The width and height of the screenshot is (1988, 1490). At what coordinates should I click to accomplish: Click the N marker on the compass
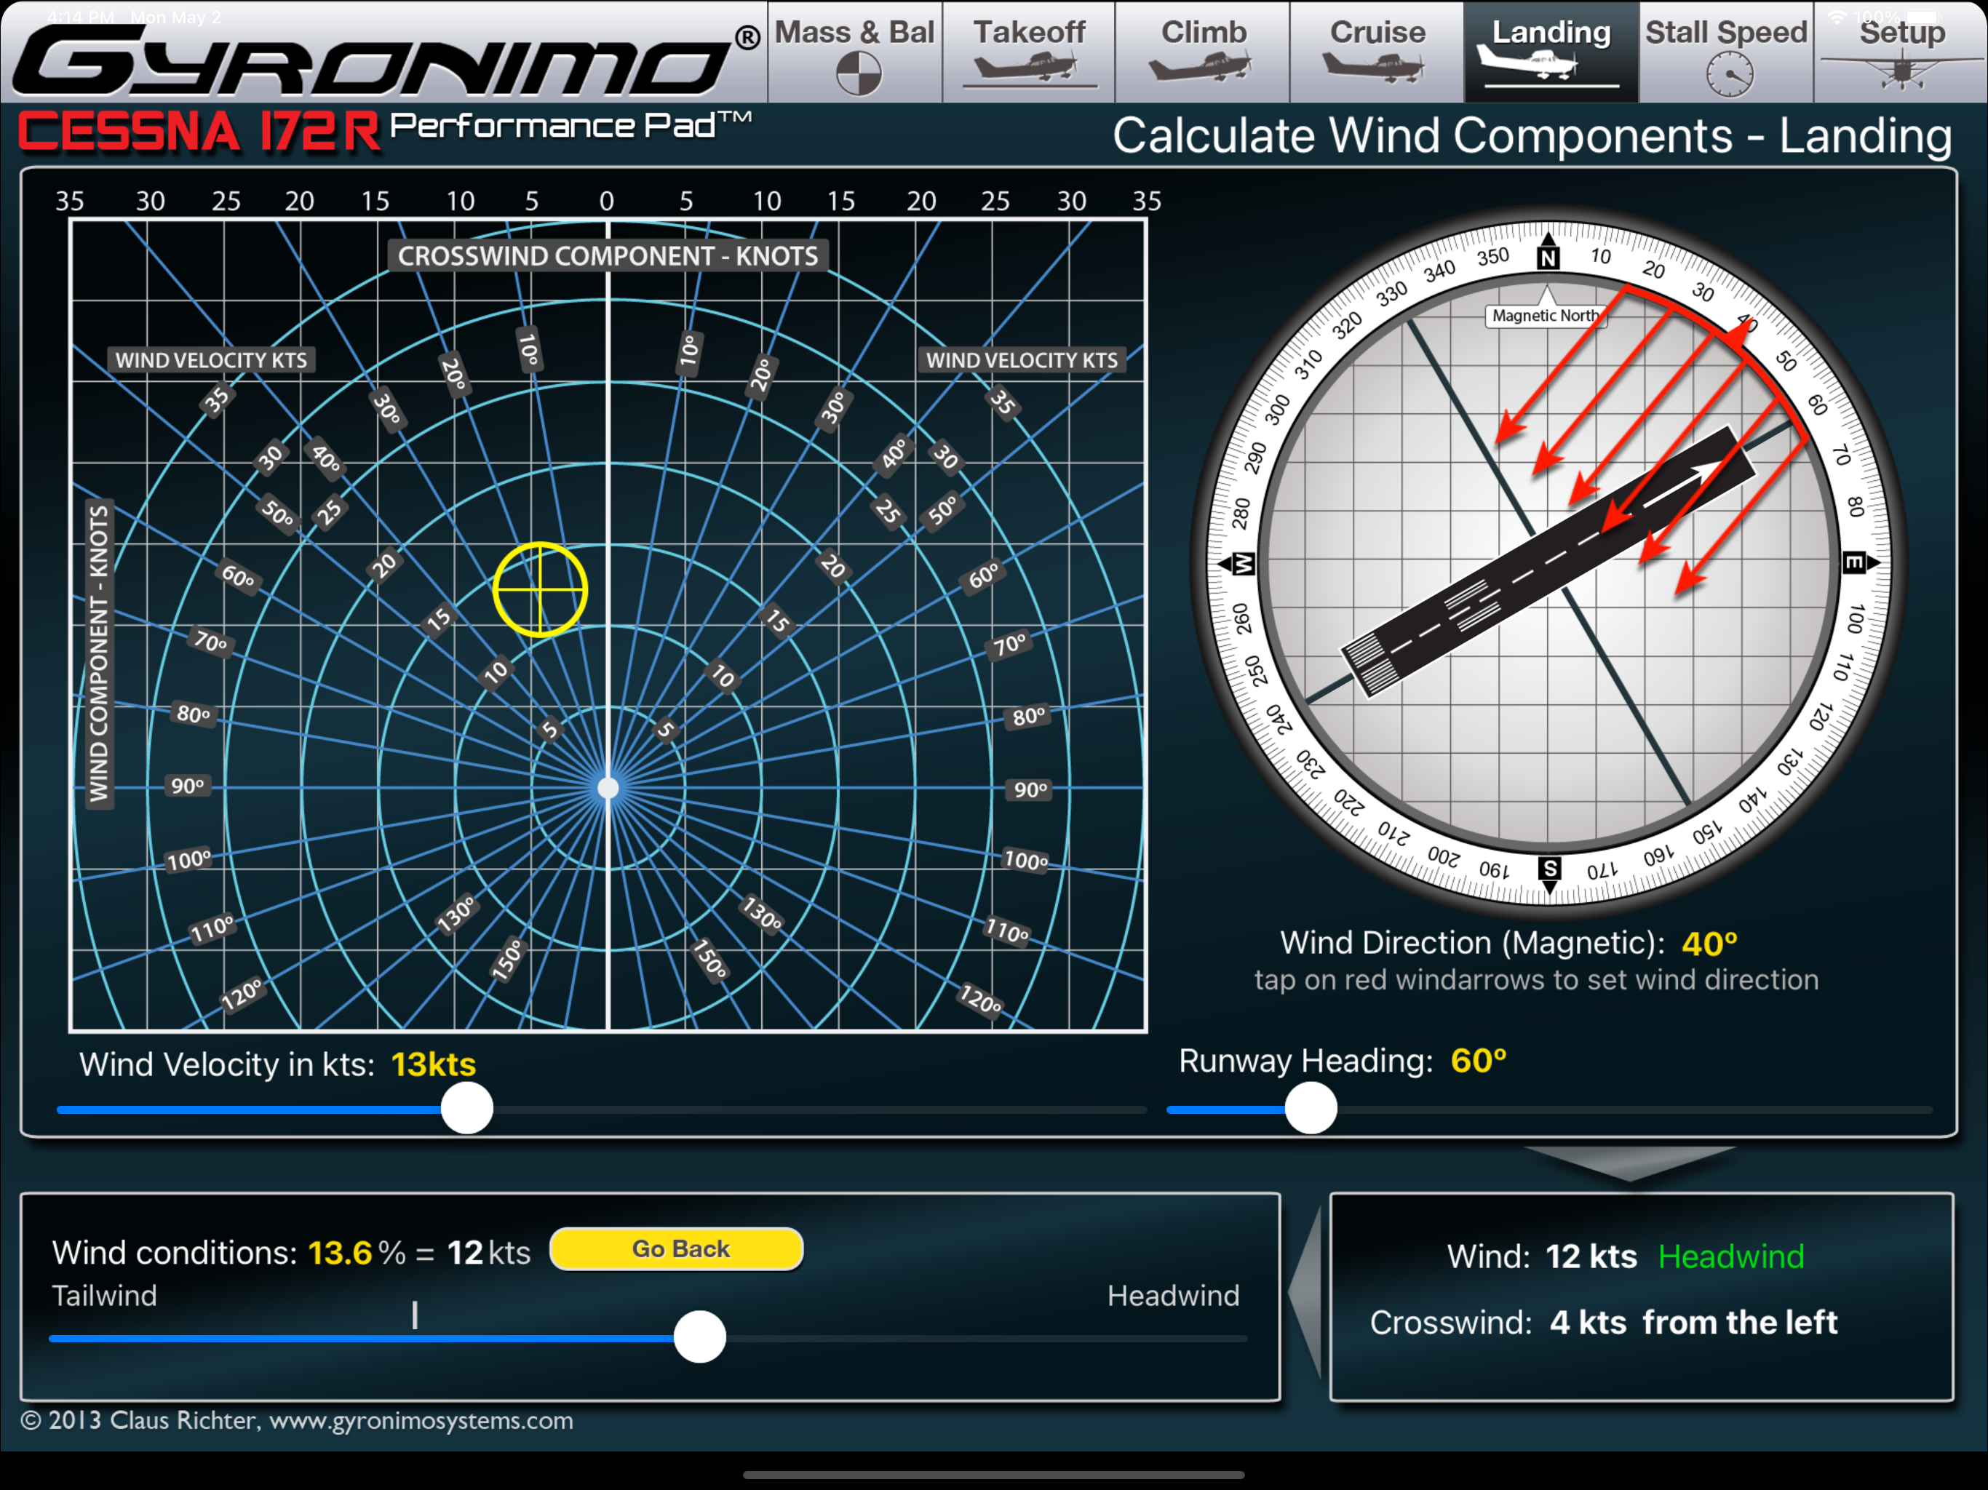(1548, 258)
